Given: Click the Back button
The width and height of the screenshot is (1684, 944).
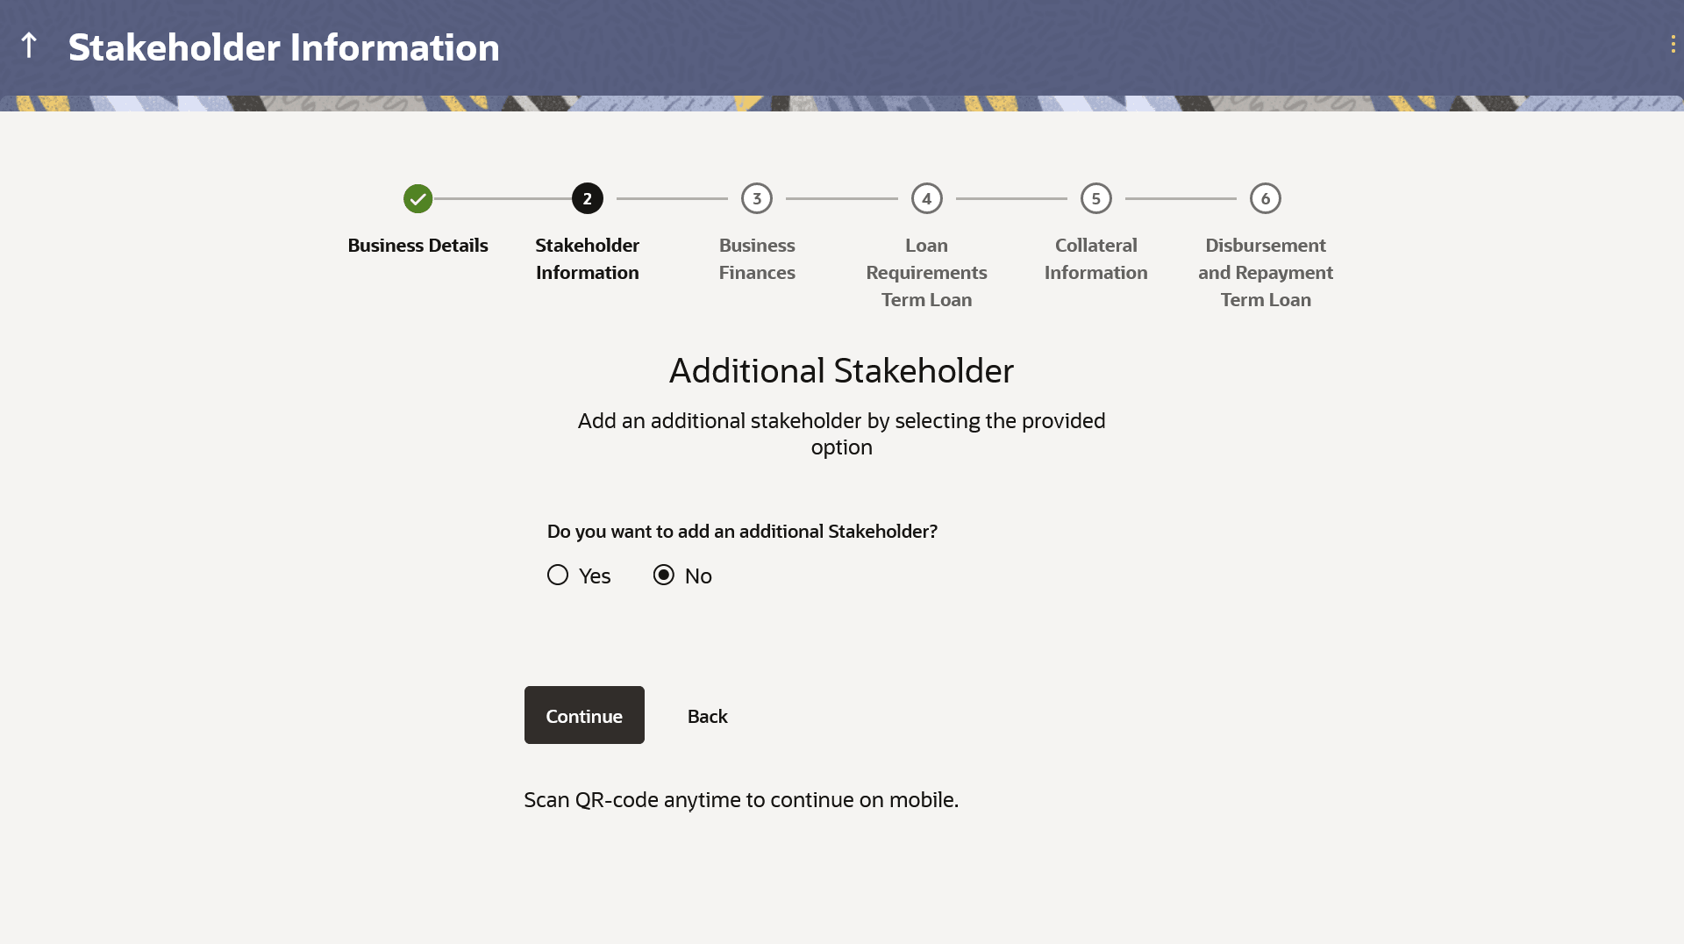Looking at the screenshot, I should pos(707,715).
